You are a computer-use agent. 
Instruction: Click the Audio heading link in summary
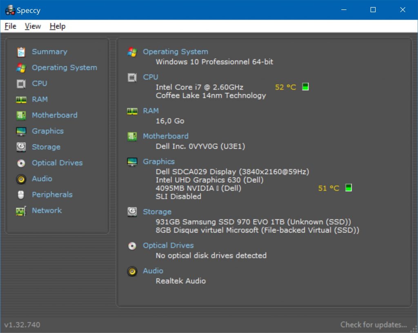click(153, 271)
